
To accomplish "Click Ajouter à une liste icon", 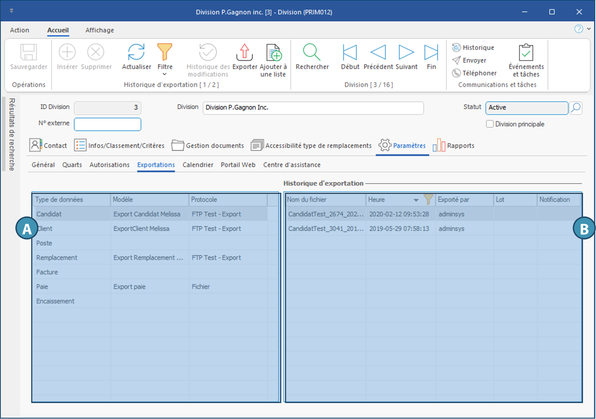I will [273, 52].
